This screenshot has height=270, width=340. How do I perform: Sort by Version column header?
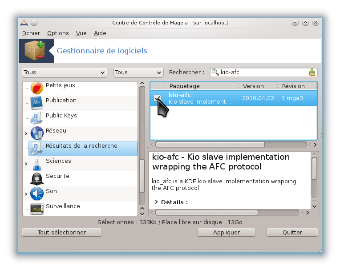click(257, 86)
